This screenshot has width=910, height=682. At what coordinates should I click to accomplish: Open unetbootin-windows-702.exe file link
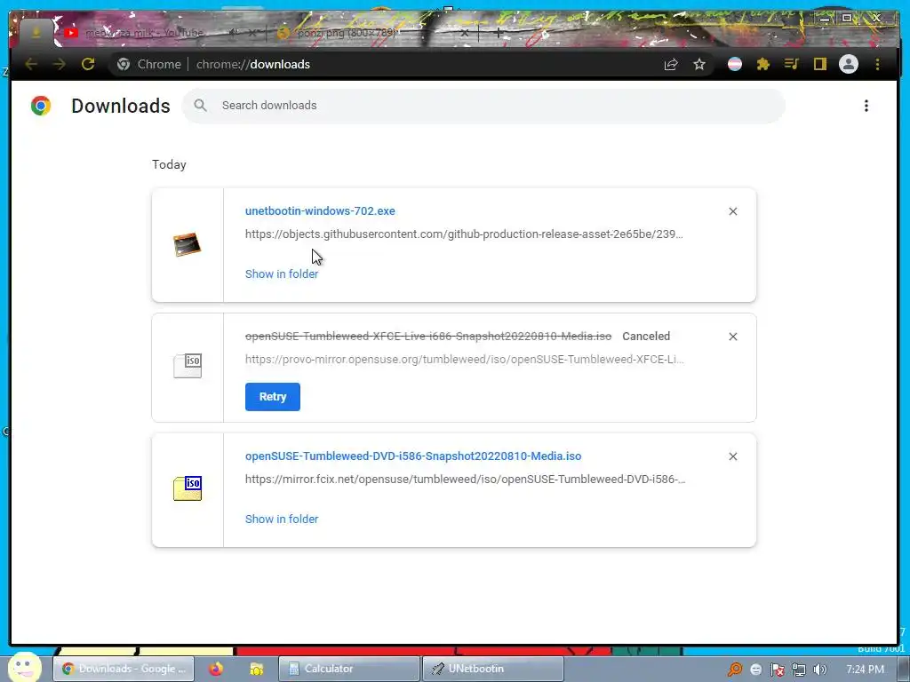click(x=320, y=211)
